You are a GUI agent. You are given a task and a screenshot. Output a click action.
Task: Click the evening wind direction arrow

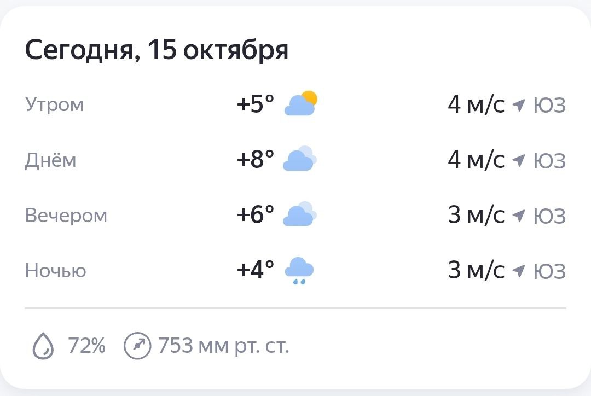pyautogui.click(x=518, y=215)
